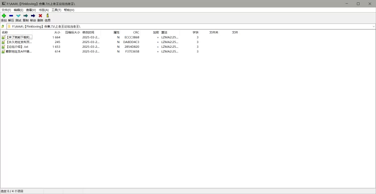376x194 pixels.
Task: Click the blue minus 解压 (Extract) icon
Action: [x=11, y=16]
